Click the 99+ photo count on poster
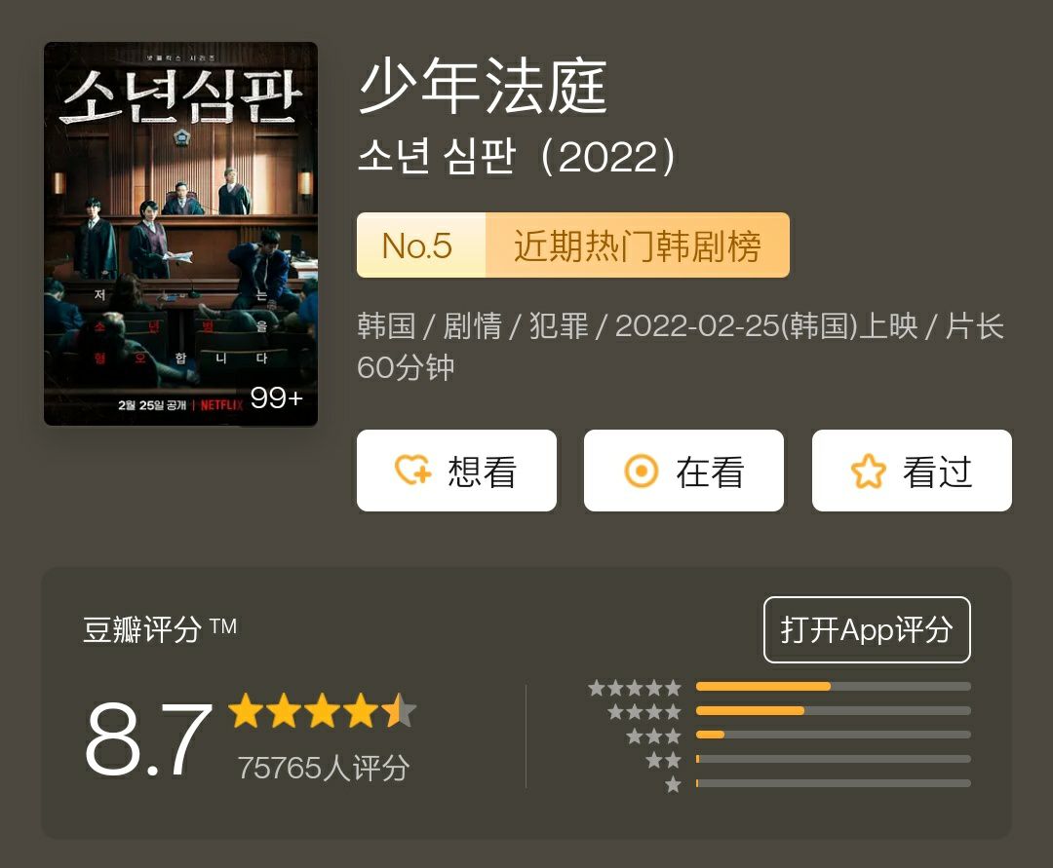 pyautogui.click(x=276, y=397)
